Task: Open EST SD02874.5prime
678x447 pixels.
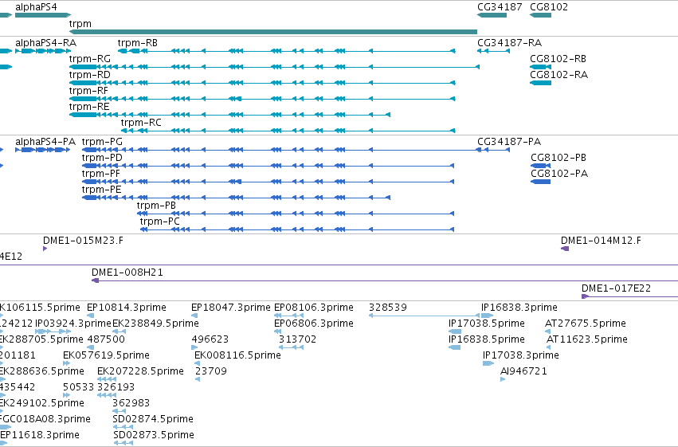Action: (x=153, y=420)
